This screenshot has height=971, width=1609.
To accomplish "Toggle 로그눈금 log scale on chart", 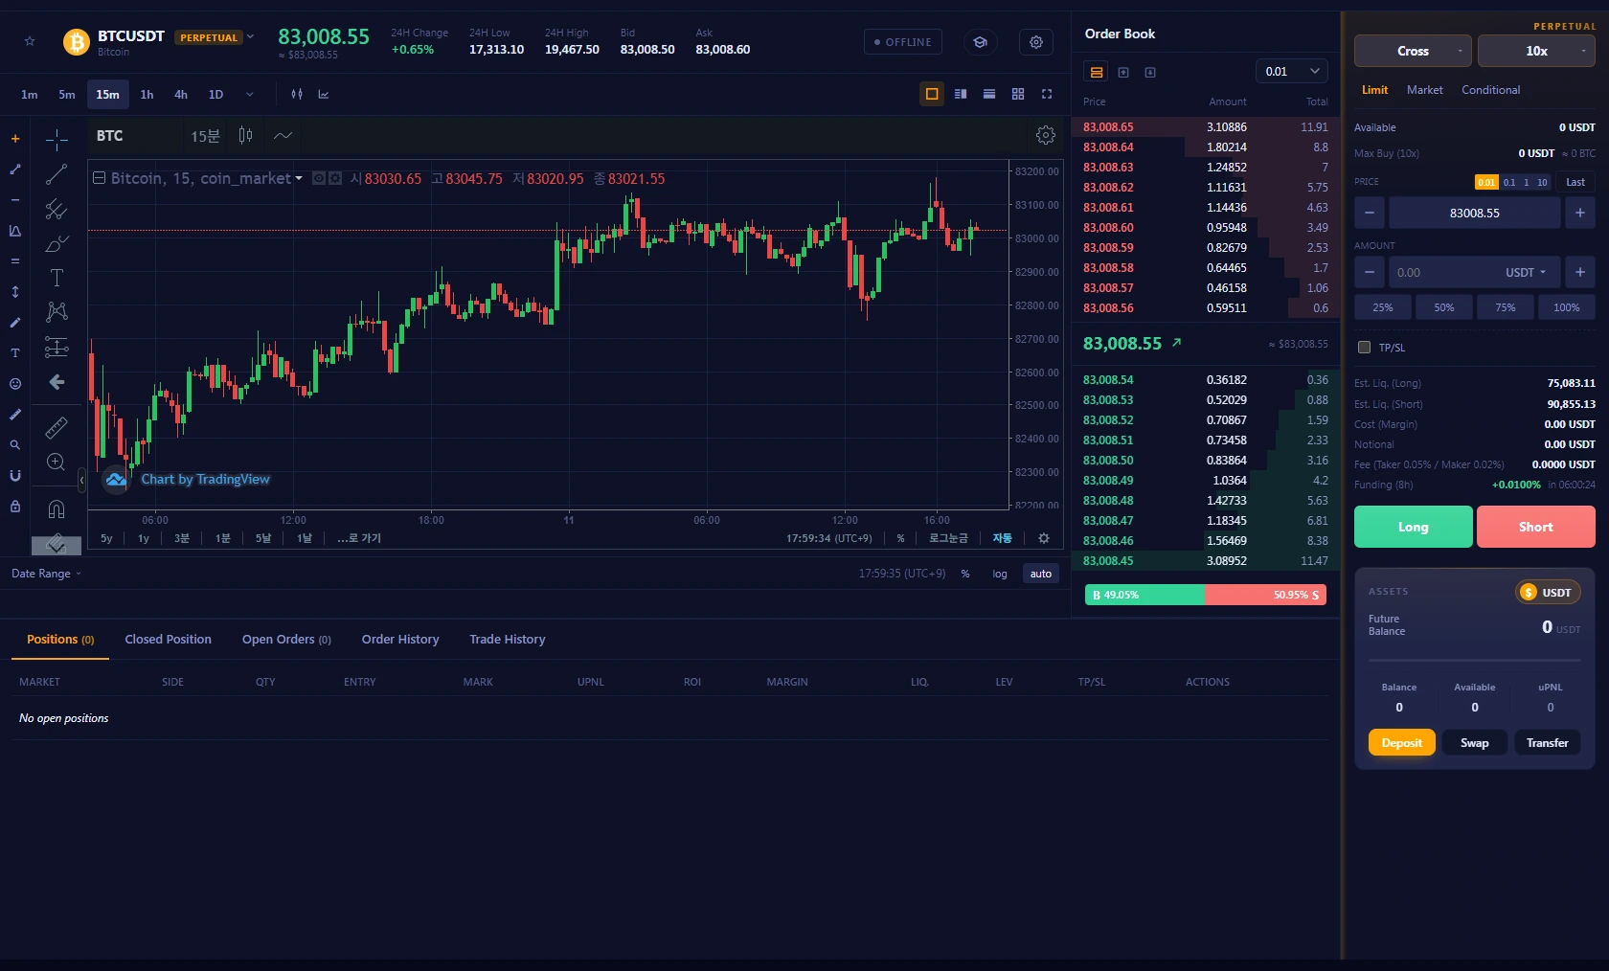I will click(x=948, y=538).
